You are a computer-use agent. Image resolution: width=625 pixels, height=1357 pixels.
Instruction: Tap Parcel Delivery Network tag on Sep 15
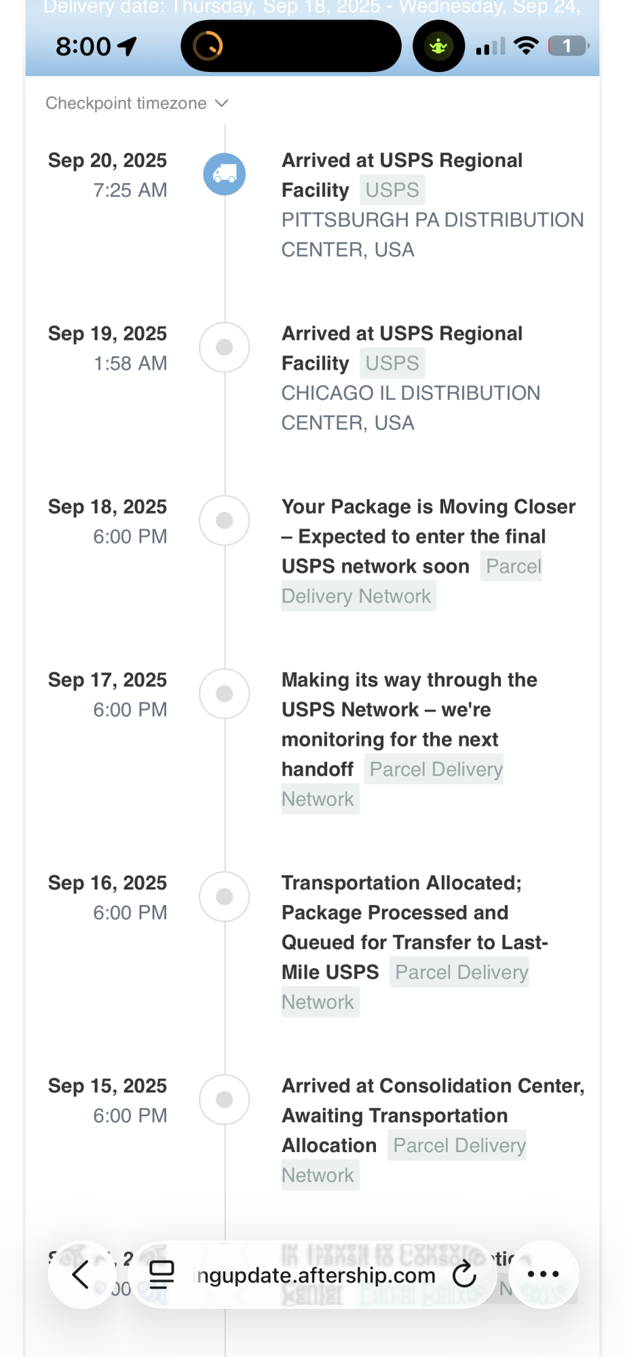click(x=459, y=1145)
